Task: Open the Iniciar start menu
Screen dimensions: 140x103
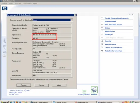Action: coord(5,102)
